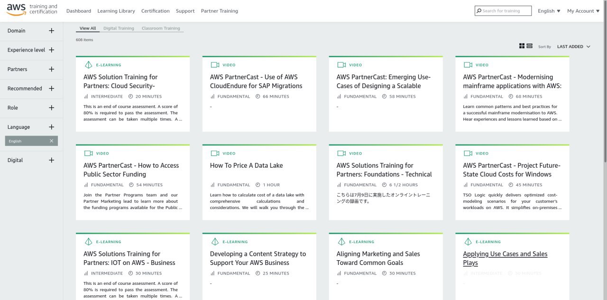Viewport: 607px width, 300px height.
Task: Click video icon on CloudEndure SAP Migrations card
Action: 215,65
